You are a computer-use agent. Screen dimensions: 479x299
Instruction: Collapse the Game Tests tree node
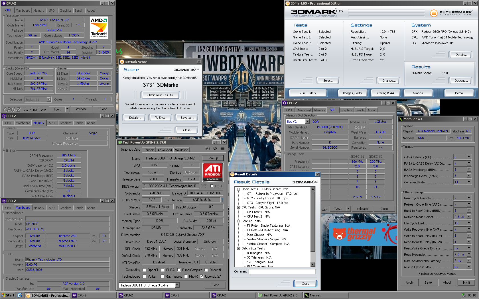(238, 189)
